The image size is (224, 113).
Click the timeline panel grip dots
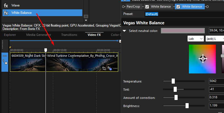(x=3, y=44)
